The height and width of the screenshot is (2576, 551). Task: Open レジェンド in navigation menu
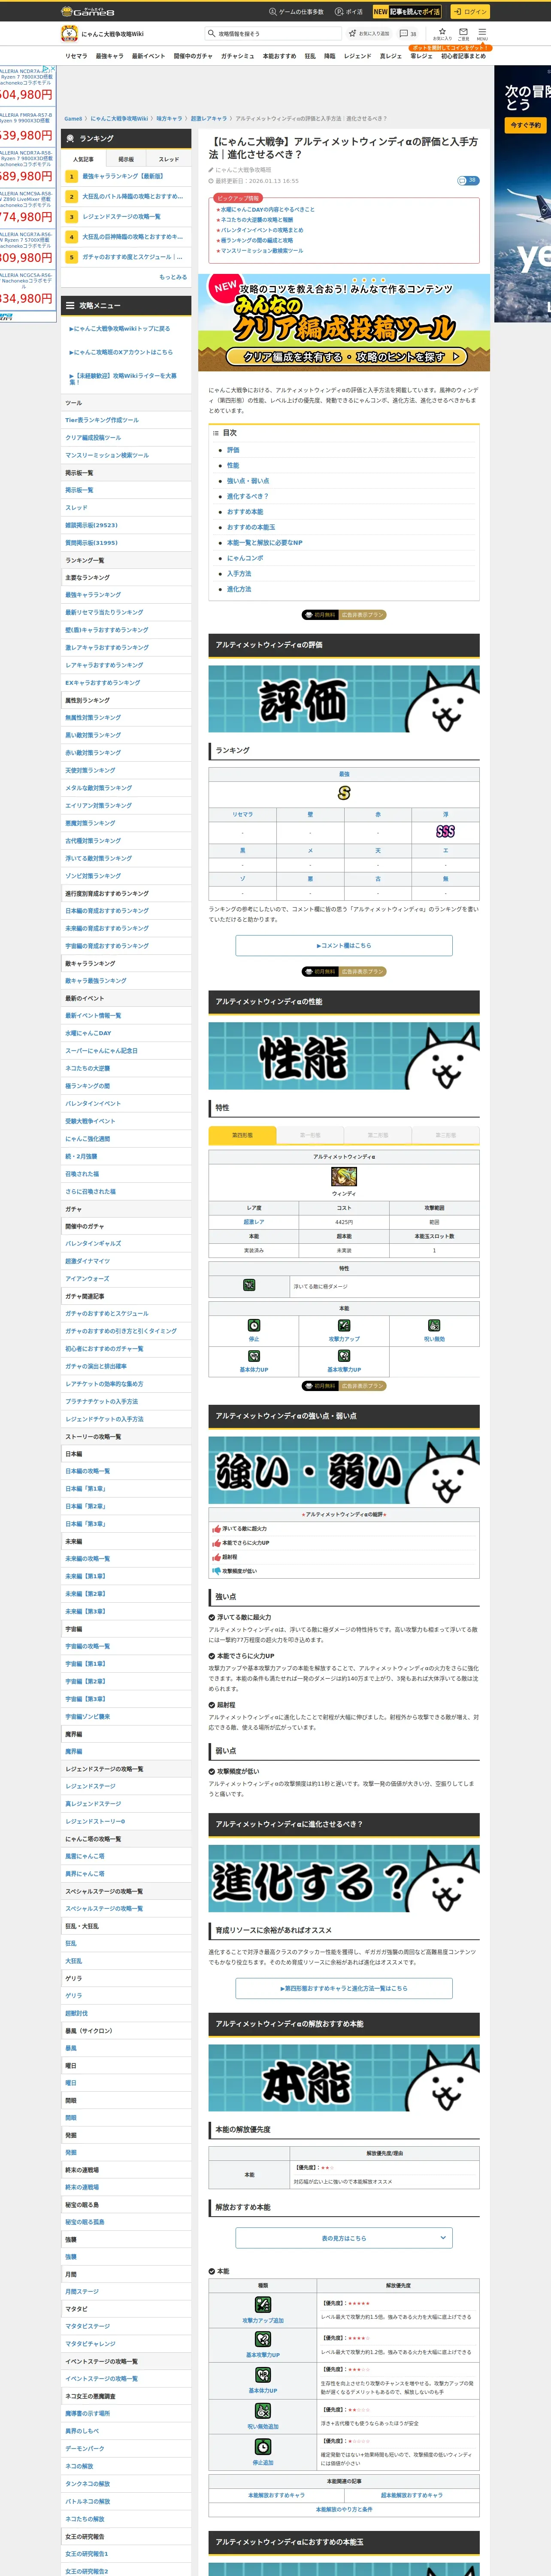point(357,56)
